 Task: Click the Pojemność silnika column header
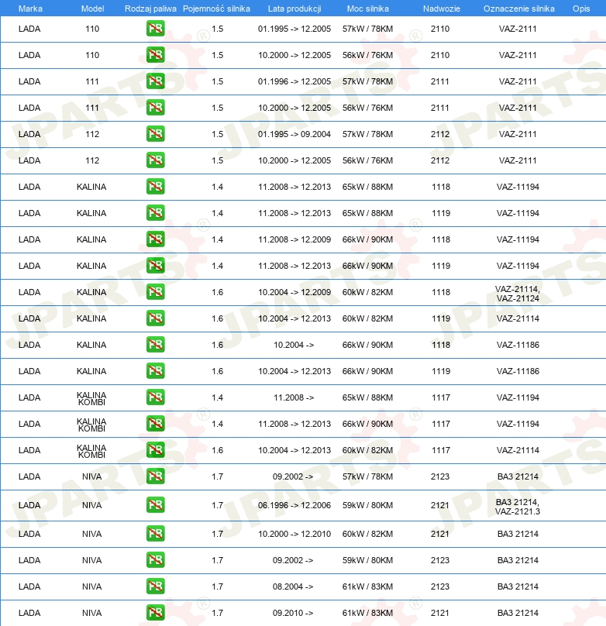pyautogui.click(x=216, y=9)
